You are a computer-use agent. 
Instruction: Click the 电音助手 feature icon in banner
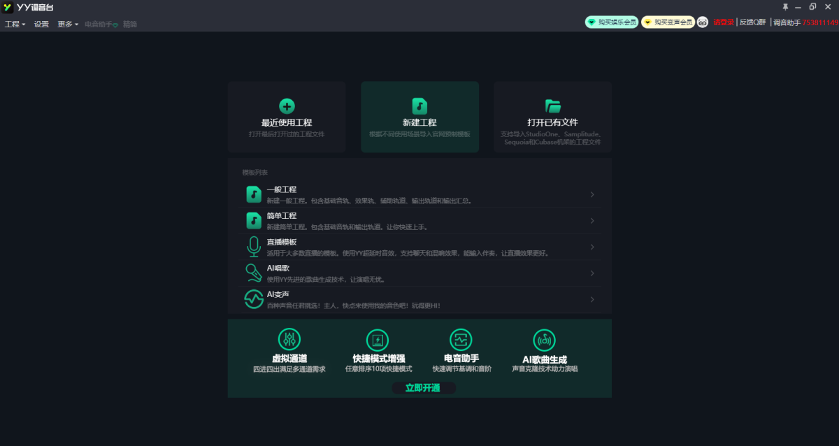pos(460,340)
